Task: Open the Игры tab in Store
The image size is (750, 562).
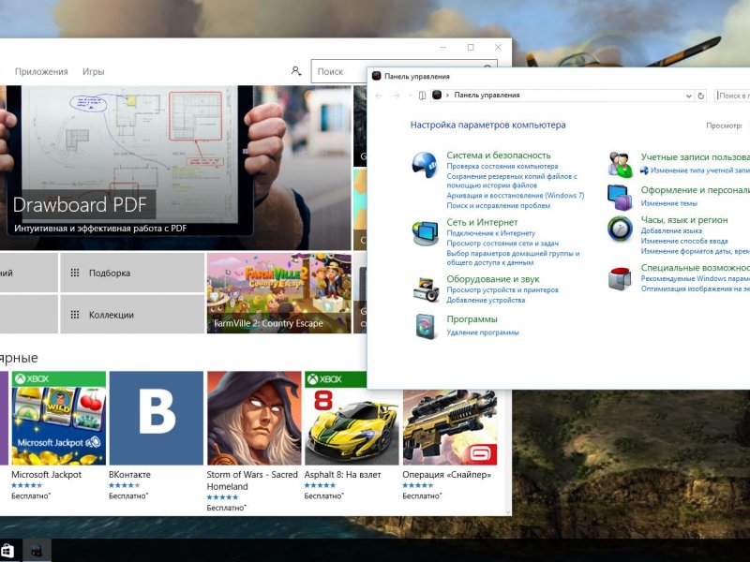Action: click(x=93, y=71)
